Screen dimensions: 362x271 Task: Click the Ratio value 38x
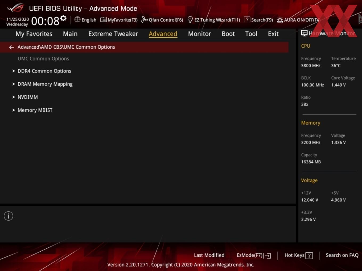point(305,104)
